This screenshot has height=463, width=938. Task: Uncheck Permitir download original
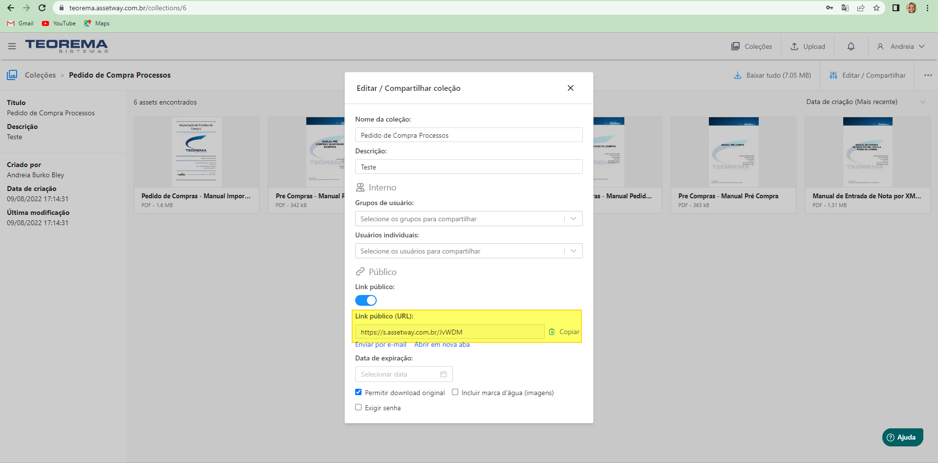pos(359,392)
